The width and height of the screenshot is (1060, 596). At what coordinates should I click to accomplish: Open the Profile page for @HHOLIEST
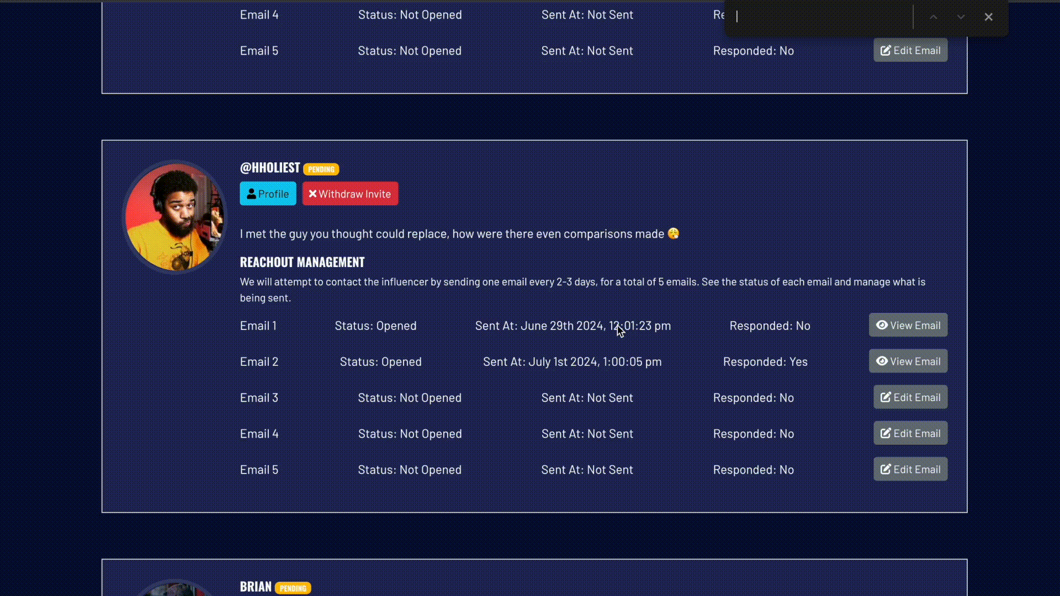tap(267, 194)
